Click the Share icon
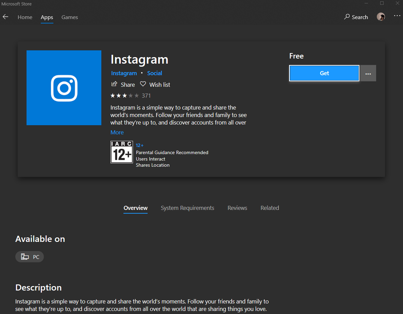 [x=115, y=84]
